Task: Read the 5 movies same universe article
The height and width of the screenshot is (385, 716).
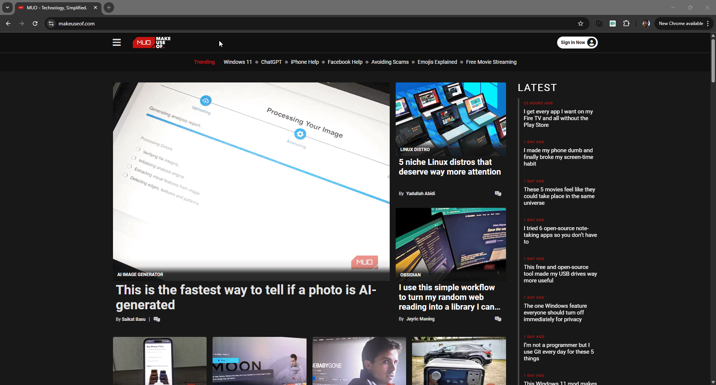Action: [559, 196]
